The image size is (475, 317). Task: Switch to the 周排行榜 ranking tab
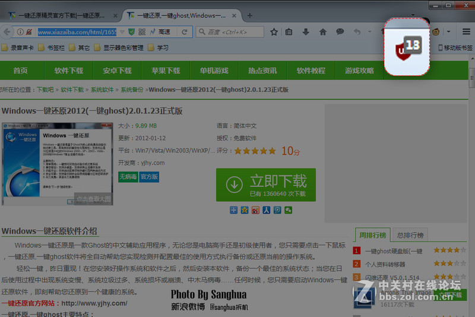pyautogui.click(x=373, y=235)
